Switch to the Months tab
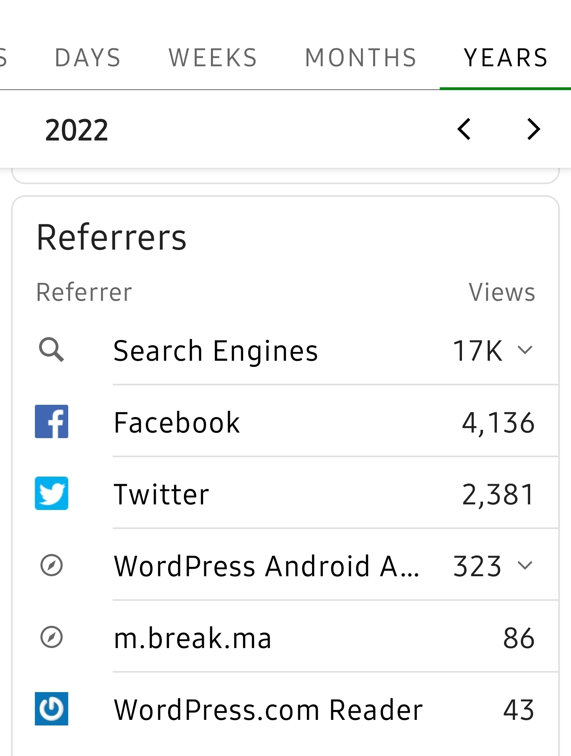Viewport: 571px width, 756px height. (x=361, y=58)
